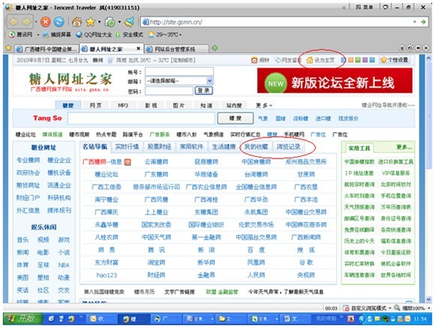Click the 闹钟 alarm clock icon
The width and height of the screenshot is (435, 328).
[x=254, y=60]
